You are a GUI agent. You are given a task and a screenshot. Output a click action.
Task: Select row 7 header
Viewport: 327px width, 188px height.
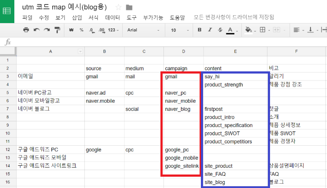coord(8,109)
